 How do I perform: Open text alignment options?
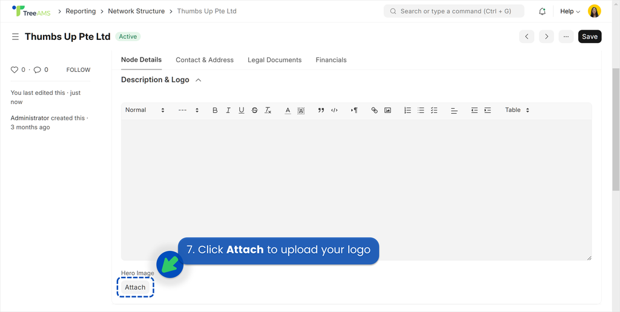(454, 111)
